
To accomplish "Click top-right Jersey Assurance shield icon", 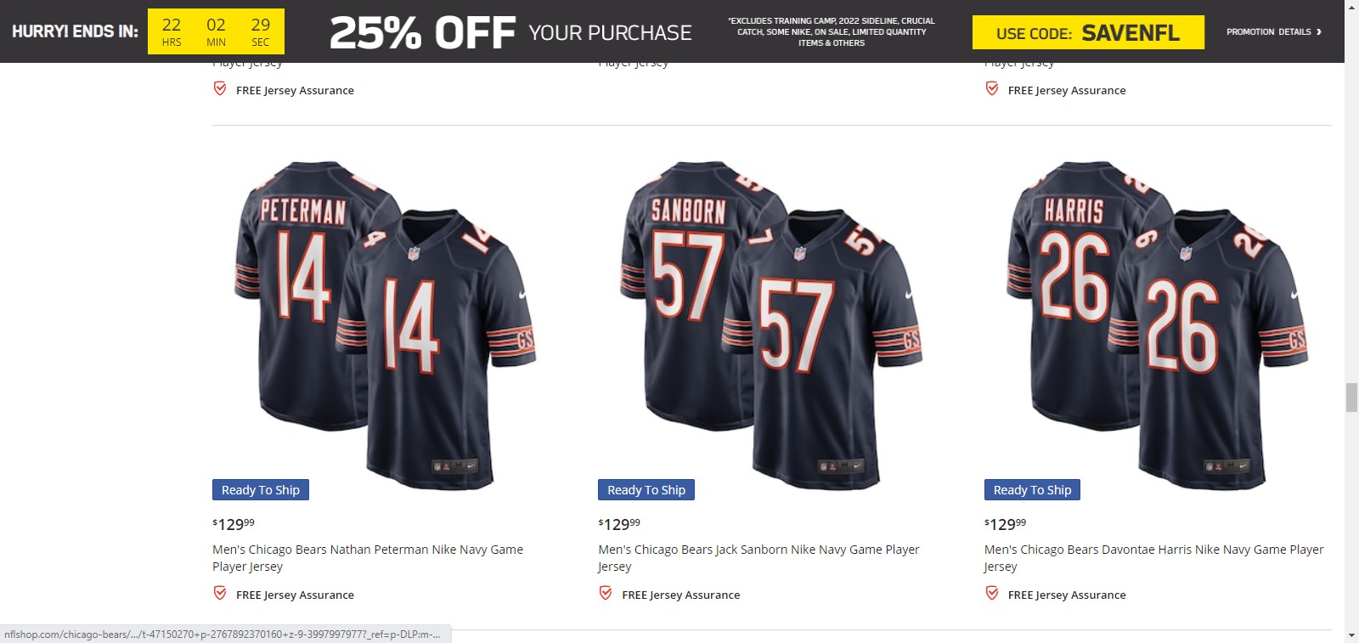I will (992, 89).
